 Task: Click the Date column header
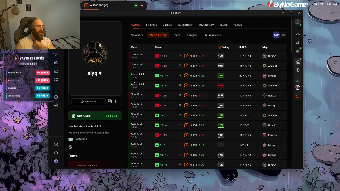point(134,47)
